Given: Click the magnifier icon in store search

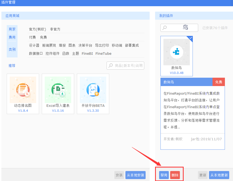Looking at the screenshot, I should click(111, 66).
